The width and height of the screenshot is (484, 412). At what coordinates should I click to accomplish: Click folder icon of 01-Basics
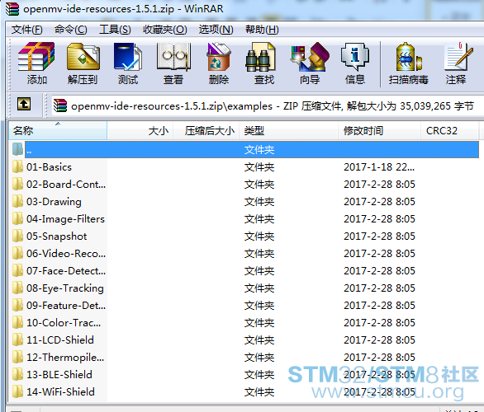click(17, 166)
